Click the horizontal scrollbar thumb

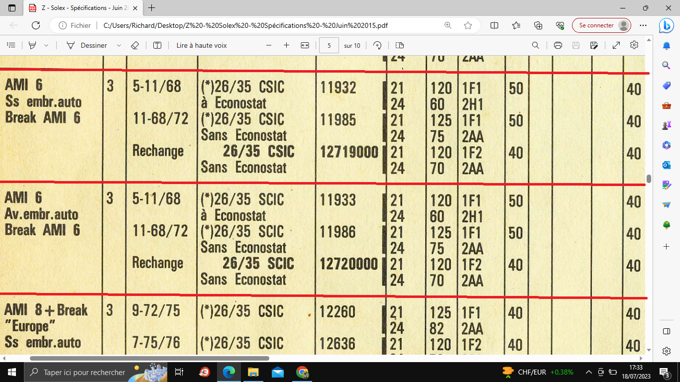click(149, 358)
